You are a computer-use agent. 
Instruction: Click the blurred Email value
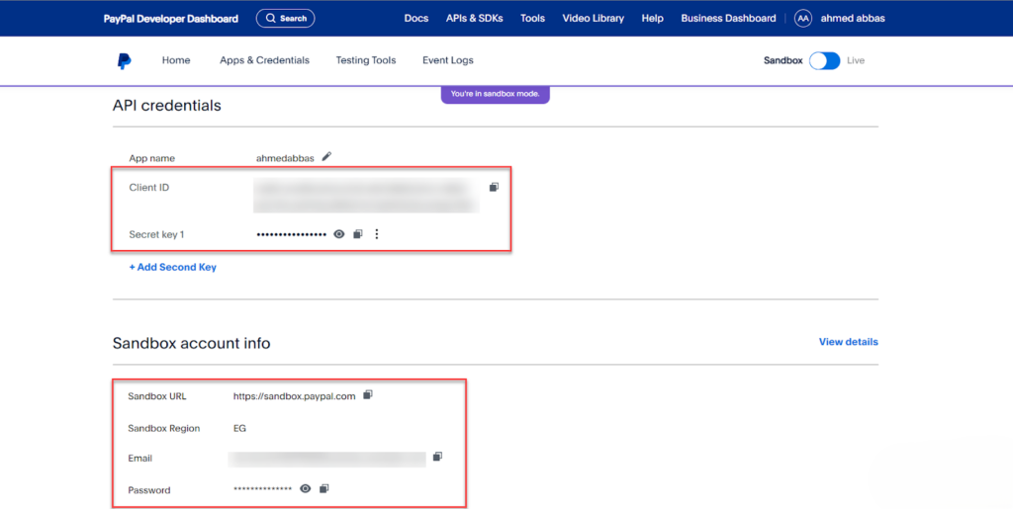pyautogui.click(x=326, y=459)
